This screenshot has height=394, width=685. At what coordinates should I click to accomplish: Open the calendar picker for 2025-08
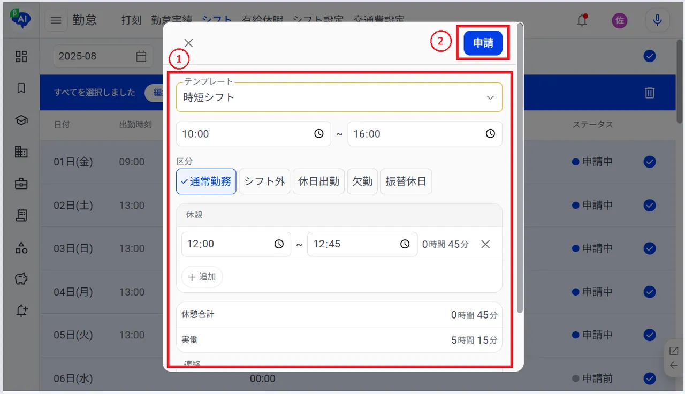point(141,56)
